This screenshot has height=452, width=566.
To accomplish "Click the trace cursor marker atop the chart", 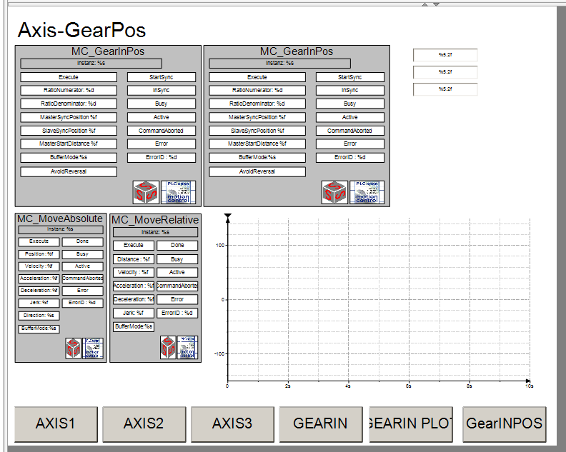I will (227, 216).
